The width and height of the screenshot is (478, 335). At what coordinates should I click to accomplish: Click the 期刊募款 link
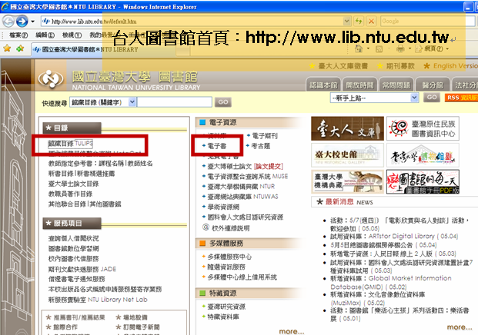point(400,66)
